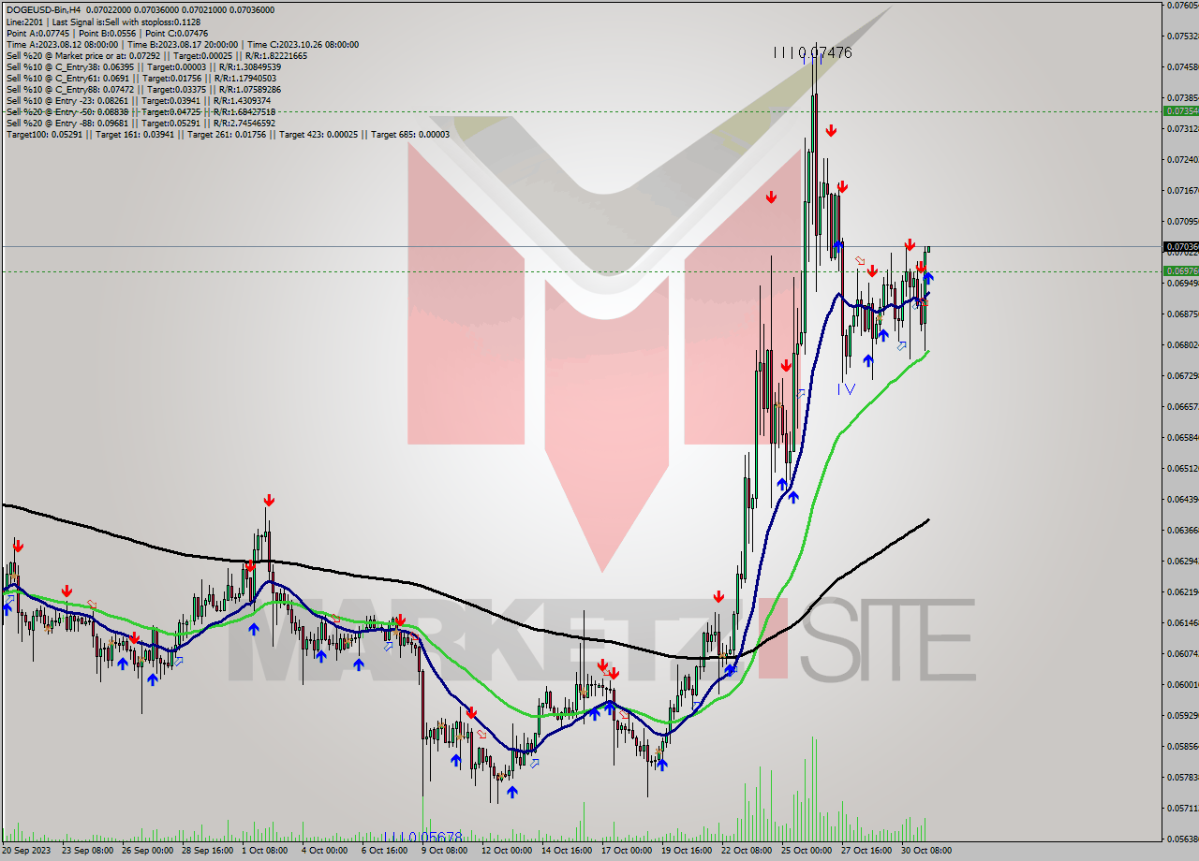
Task: Click the 0.05783 price axis label
Action: [x=1182, y=778]
